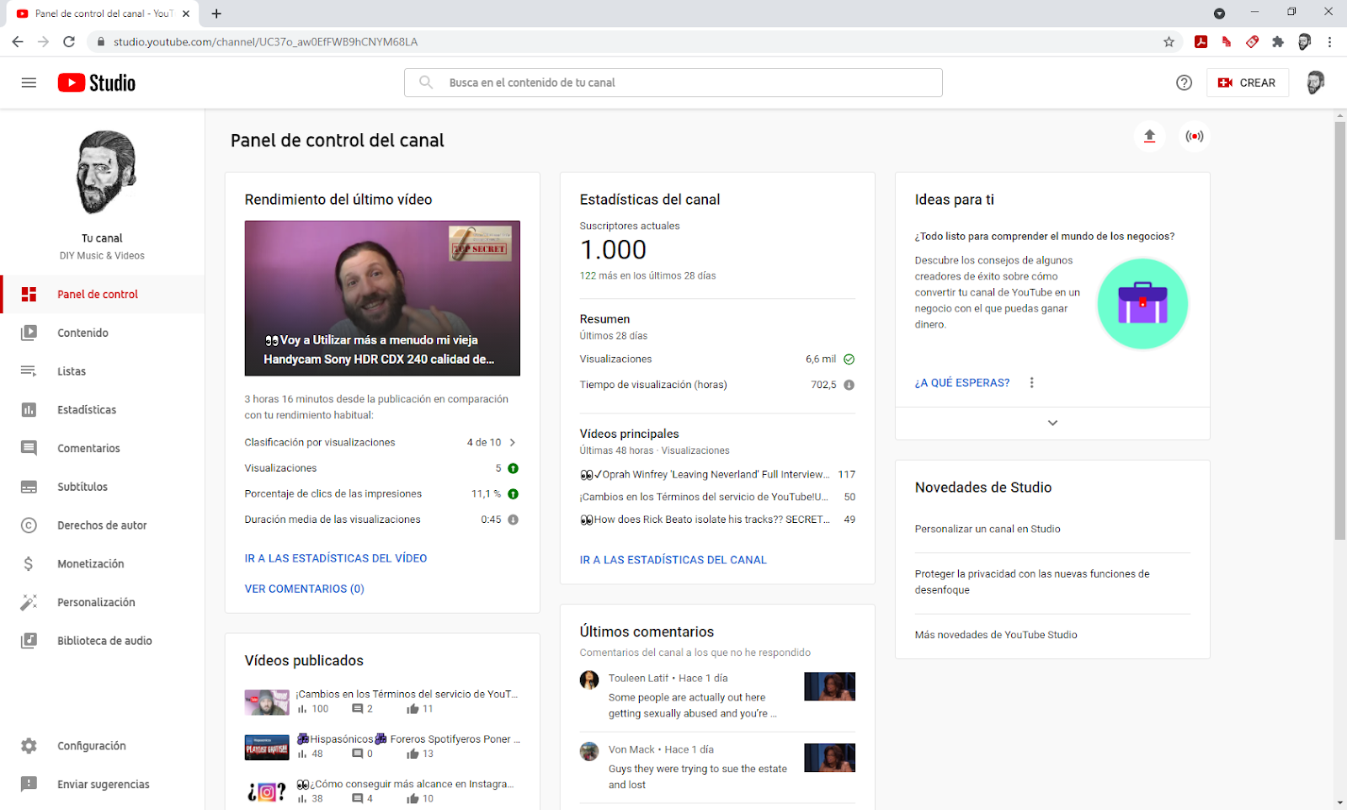Open IR A LAS ESTADÍSTICAS DEL VÍDEO link
Viewport: 1347px width, 810px height.
click(336, 558)
